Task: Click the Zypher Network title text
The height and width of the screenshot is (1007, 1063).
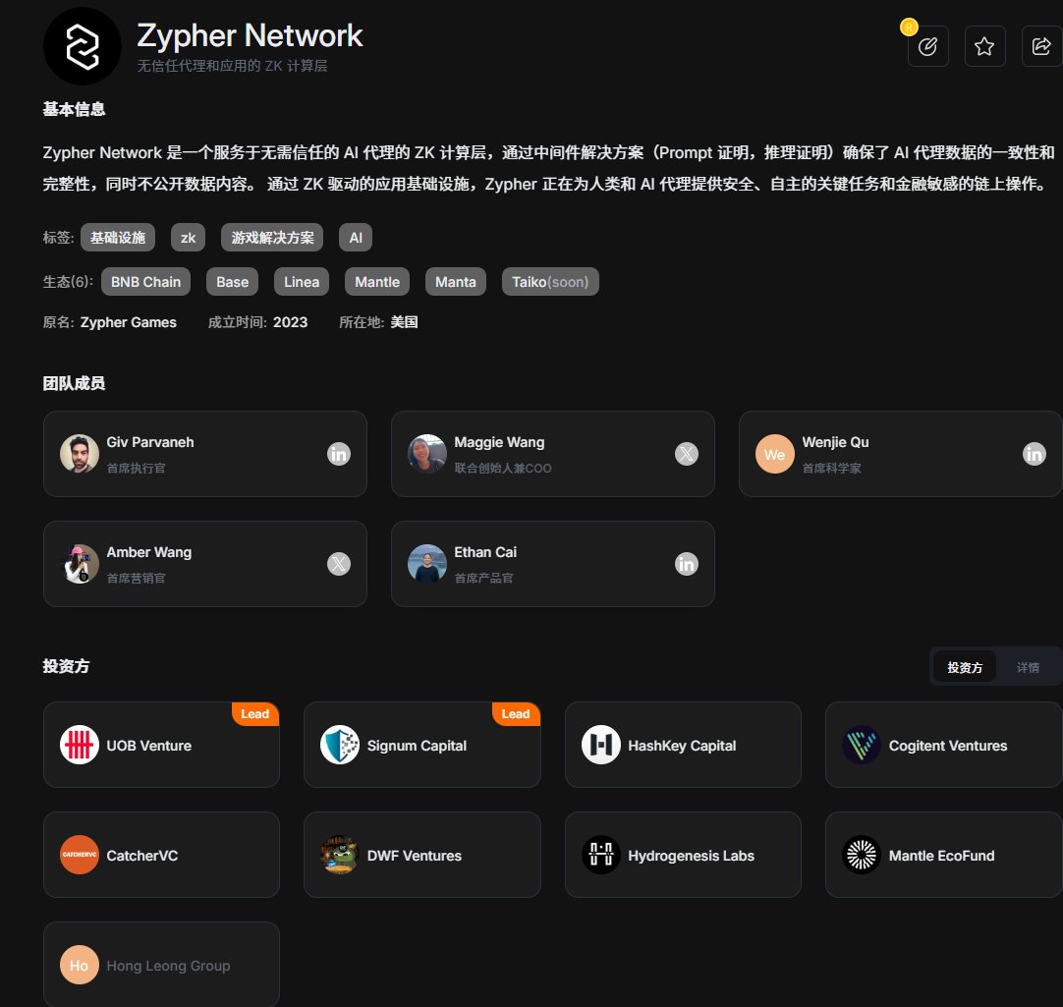Action: tap(250, 36)
